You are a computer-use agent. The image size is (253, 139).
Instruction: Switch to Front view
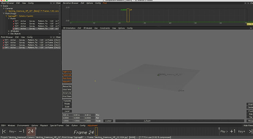click(250, 111)
